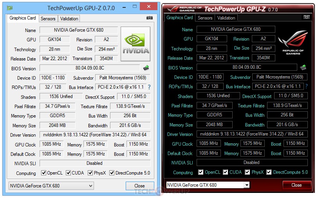Click the Bus Interface question mark in the ROG window

click(307, 86)
